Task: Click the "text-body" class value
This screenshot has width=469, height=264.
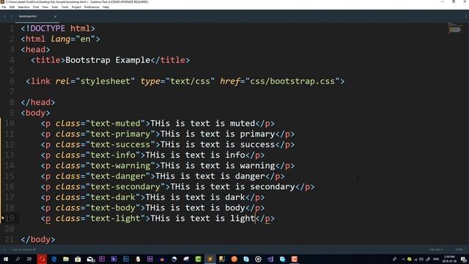Action: (113, 208)
